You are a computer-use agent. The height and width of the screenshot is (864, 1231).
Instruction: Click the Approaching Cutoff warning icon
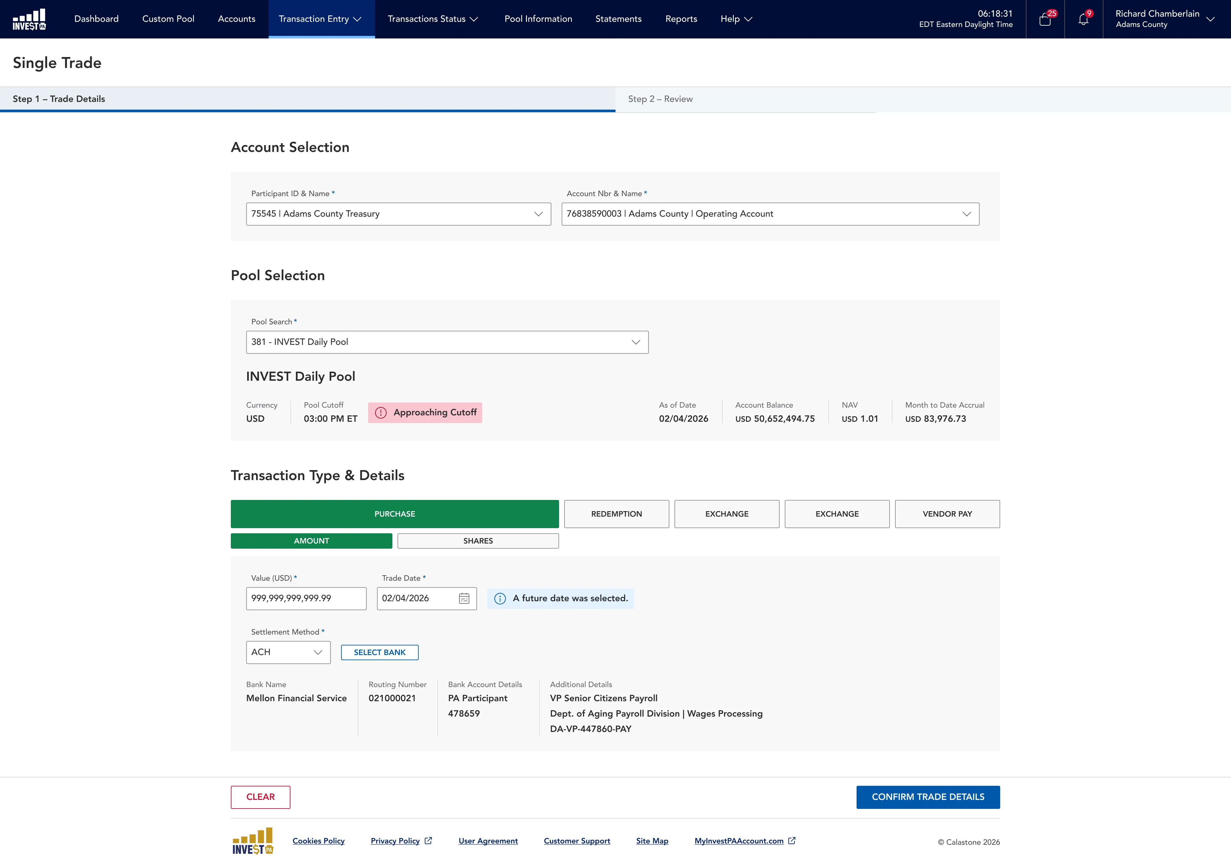coord(381,413)
